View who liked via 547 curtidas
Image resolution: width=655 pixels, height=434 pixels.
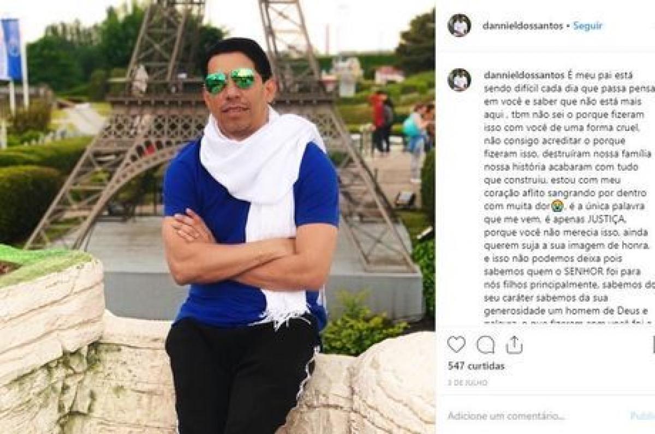476,366
